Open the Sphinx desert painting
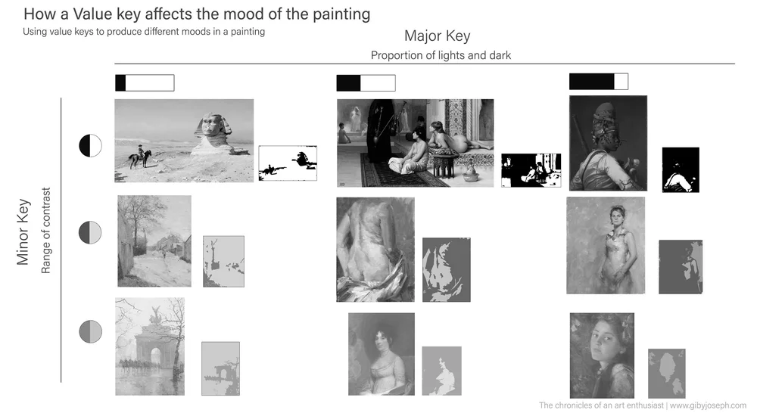 pos(184,141)
